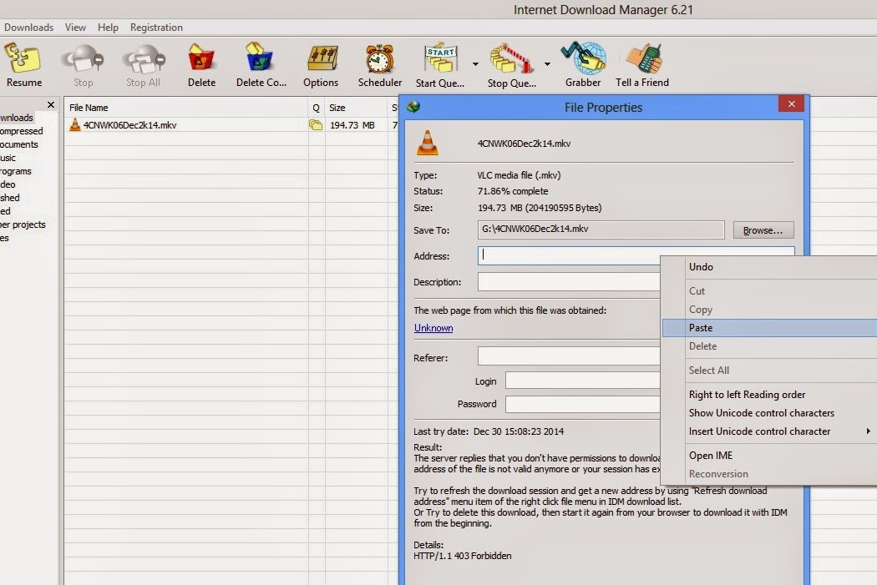Image resolution: width=877 pixels, height=585 pixels.
Task: Click Reconversion in the context menu
Action: [x=769, y=474]
